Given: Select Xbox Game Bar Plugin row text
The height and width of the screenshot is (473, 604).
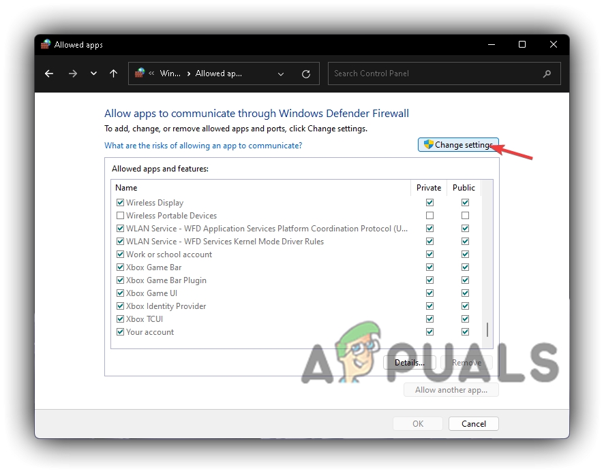Looking at the screenshot, I should click(x=166, y=280).
